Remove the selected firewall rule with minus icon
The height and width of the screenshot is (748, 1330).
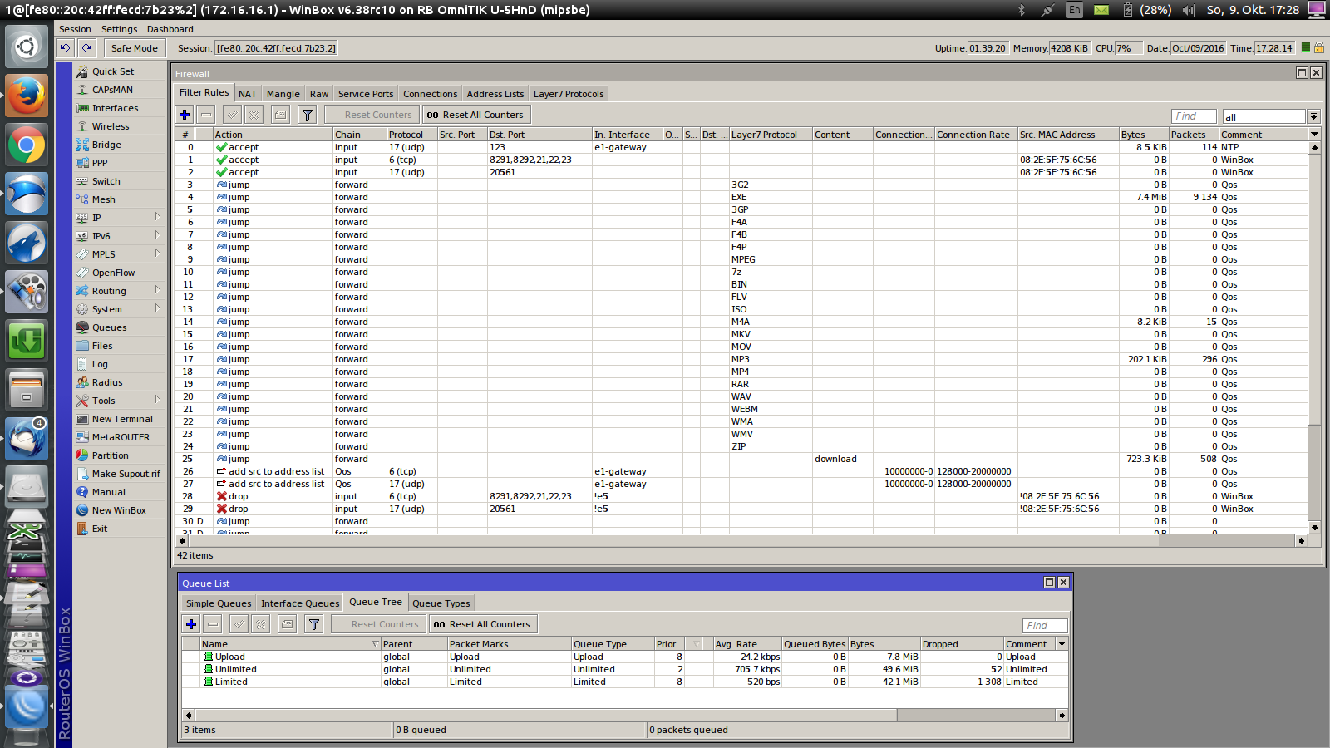206,115
